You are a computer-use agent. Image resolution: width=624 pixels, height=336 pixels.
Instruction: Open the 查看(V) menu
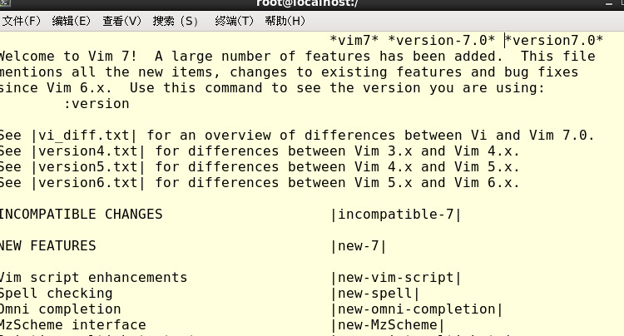coord(121,21)
